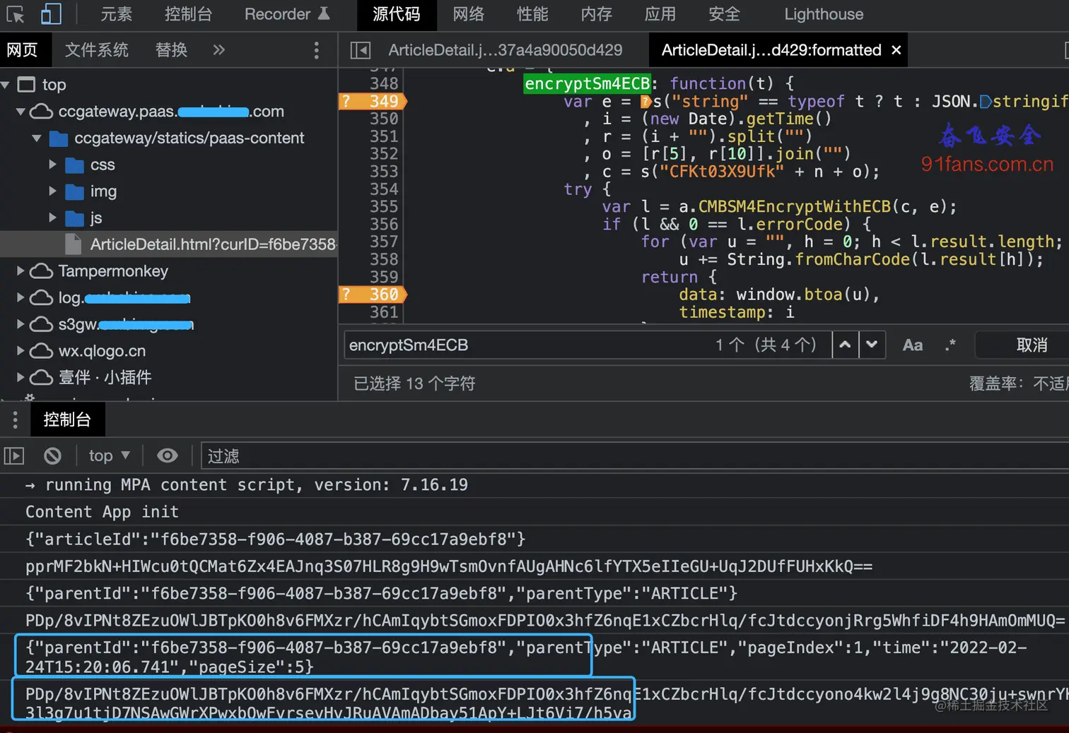Go to previous search result arrow

tap(845, 345)
